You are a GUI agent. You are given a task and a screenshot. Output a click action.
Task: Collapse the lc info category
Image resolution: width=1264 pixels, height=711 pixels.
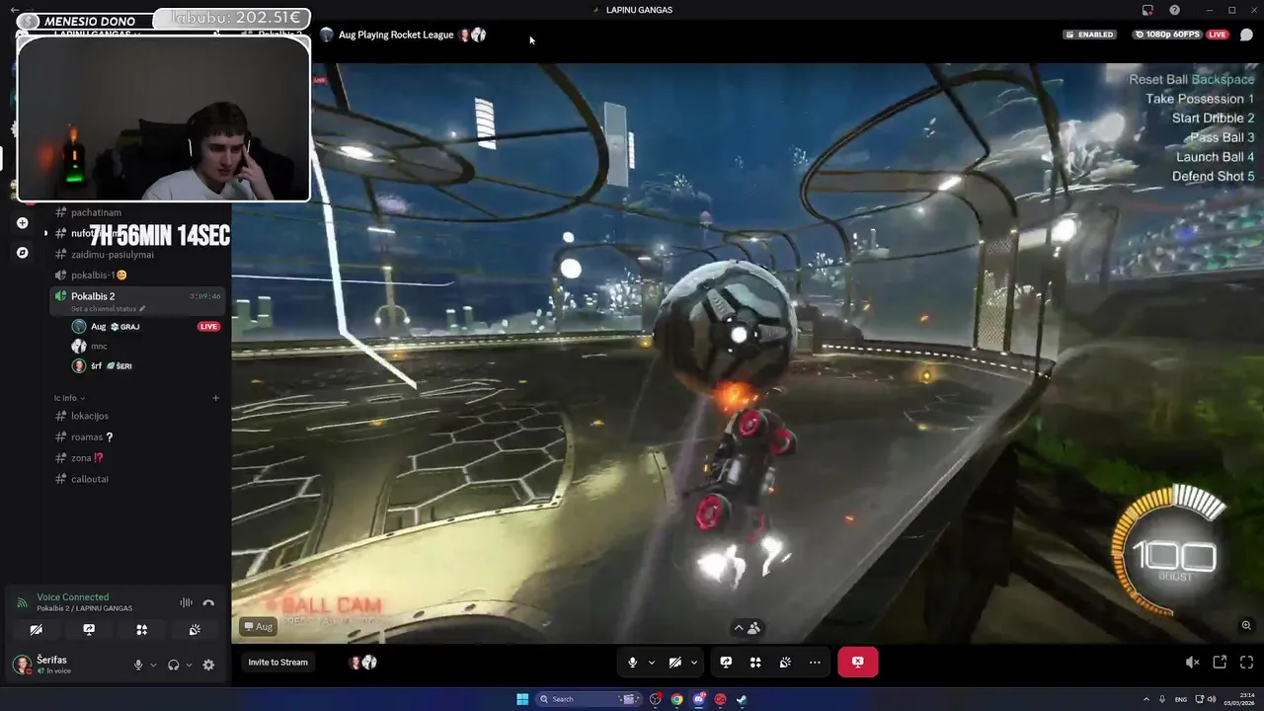point(69,398)
